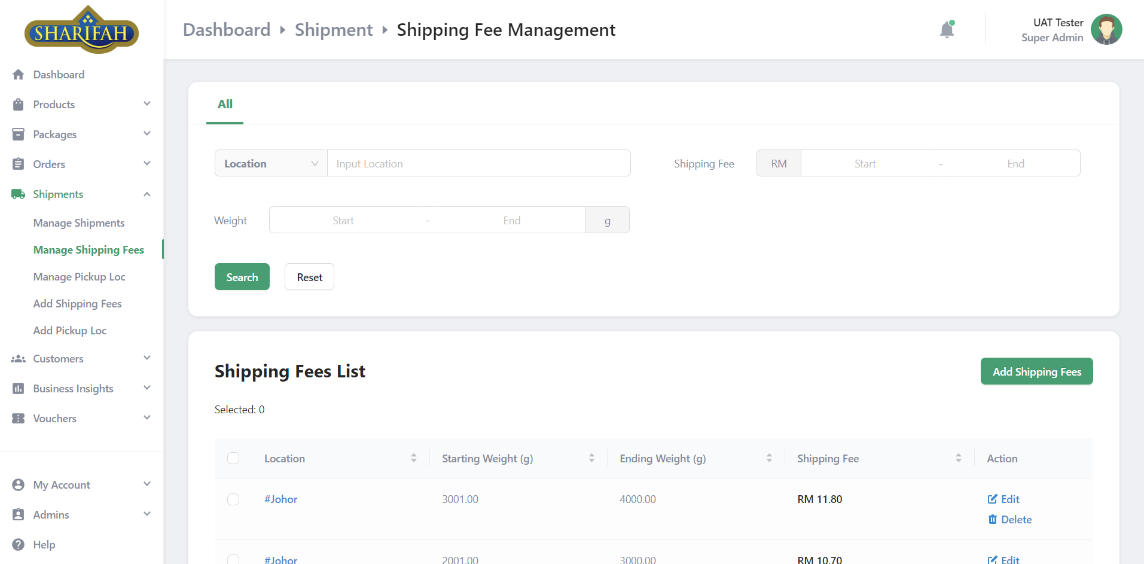Click the Customers group icon
Viewport: 1144px width, 564px height.
[19, 359]
